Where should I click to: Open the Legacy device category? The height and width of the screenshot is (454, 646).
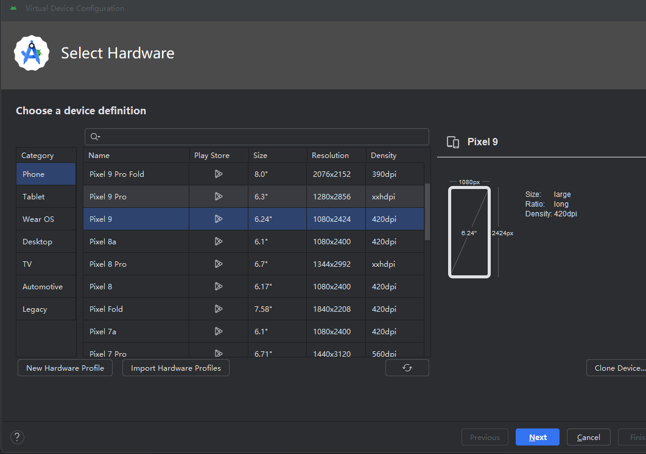(x=35, y=309)
